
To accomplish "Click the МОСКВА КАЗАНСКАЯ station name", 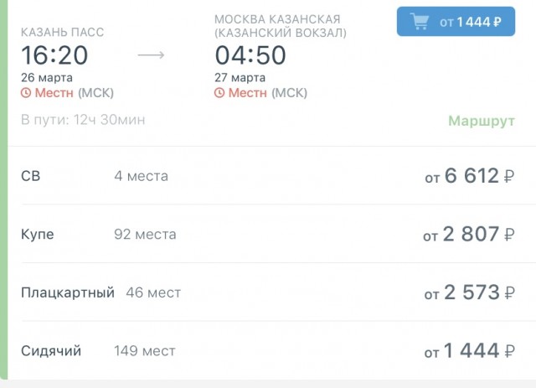I will [x=280, y=19].
